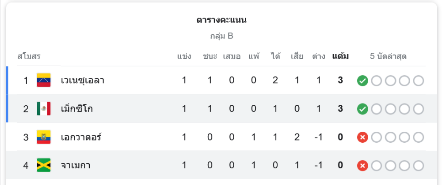Click the แข่ง played column header

(x=184, y=56)
